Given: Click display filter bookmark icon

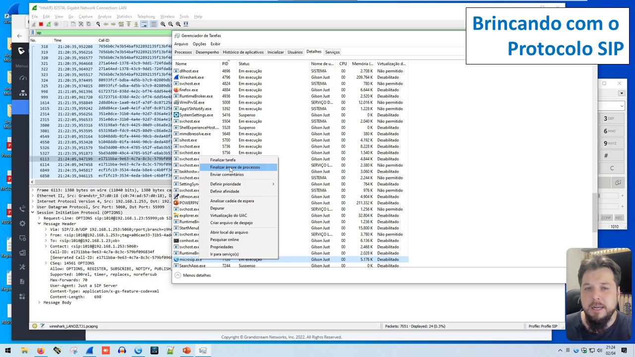Looking at the screenshot, I should click(33, 33).
